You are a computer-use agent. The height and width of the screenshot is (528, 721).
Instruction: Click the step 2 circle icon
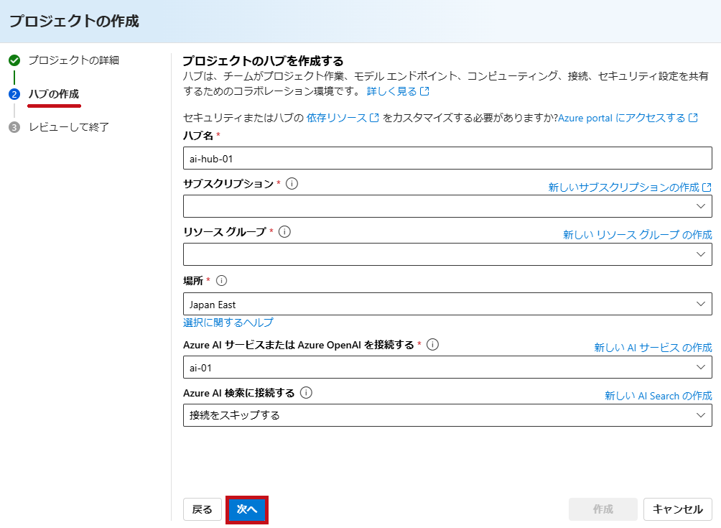[14, 94]
